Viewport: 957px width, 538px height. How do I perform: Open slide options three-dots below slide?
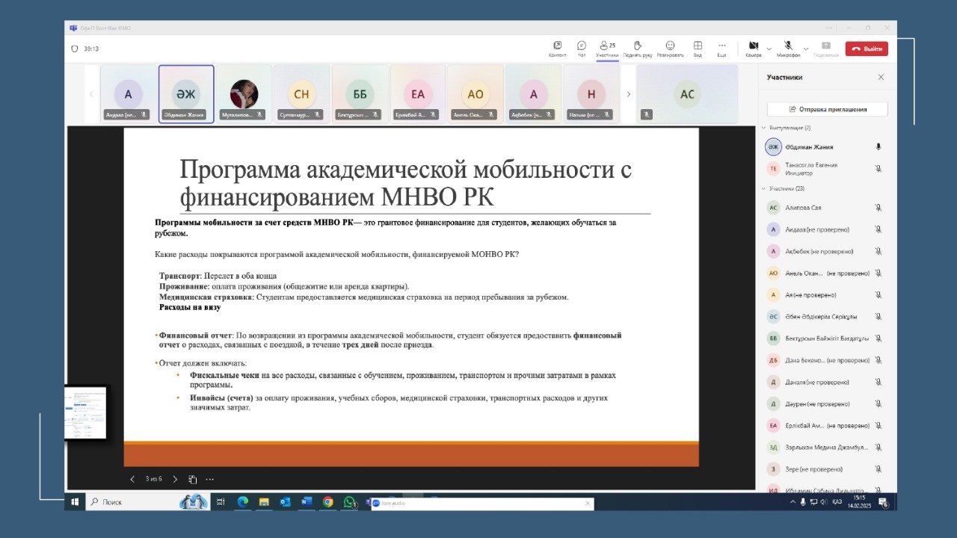click(x=209, y=479)
